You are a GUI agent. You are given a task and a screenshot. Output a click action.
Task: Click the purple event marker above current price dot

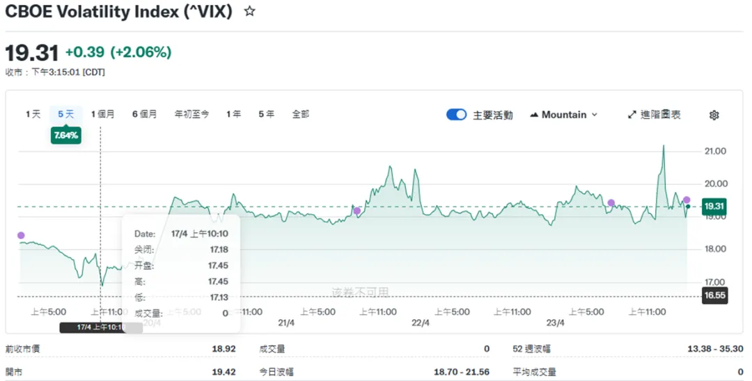pyautogui.click(x=687, y=200)
